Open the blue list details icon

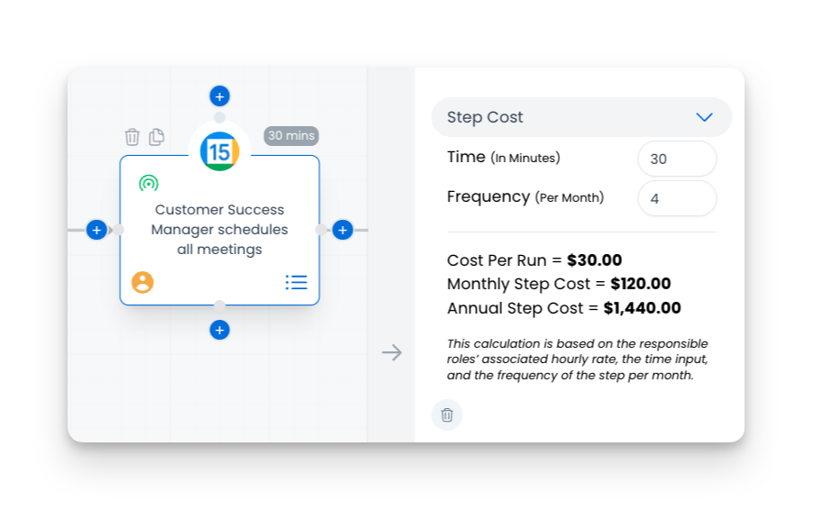click(296, 282)
